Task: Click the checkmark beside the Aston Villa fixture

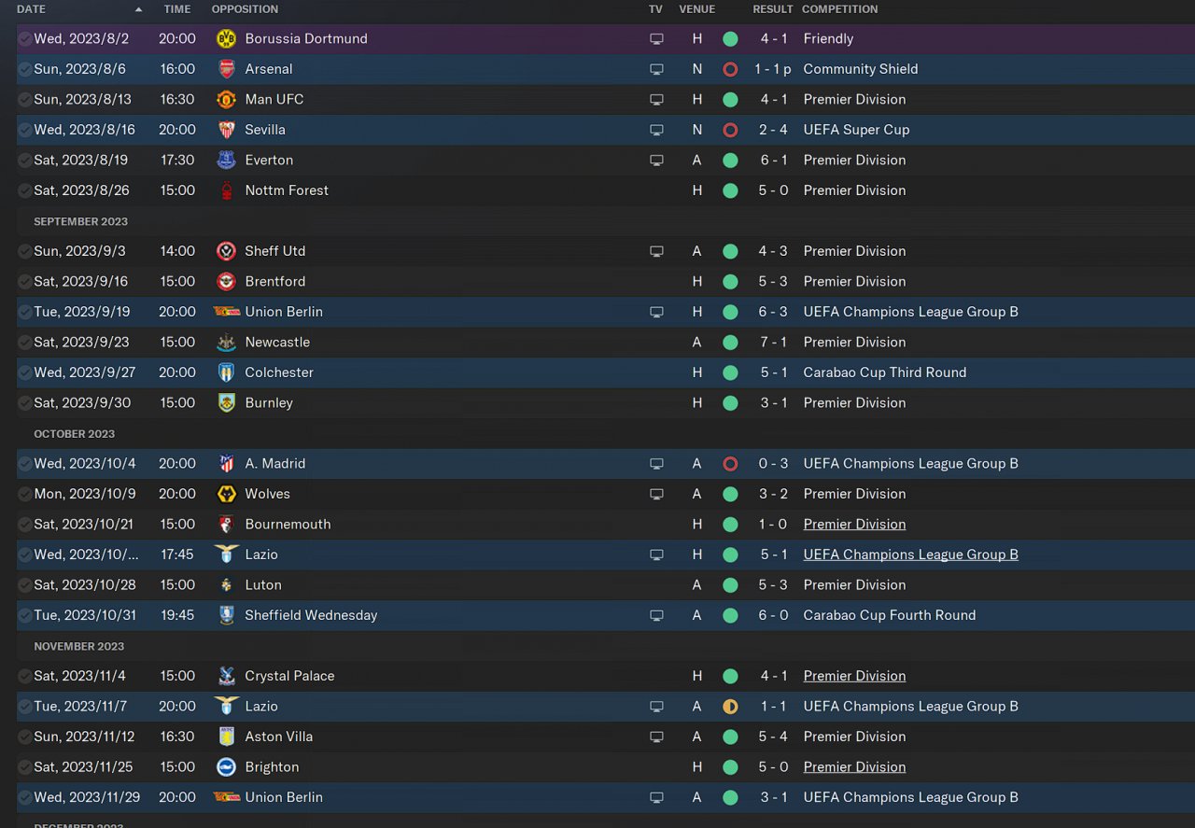Action: click(24, 737)
